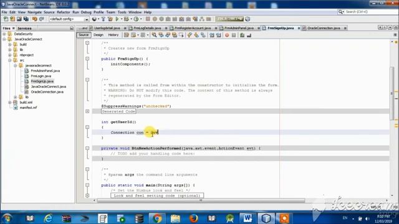The image size is (399, 224).
Task: Select FrmLogin.java in the file tree
Action: [x=41, y=76]
